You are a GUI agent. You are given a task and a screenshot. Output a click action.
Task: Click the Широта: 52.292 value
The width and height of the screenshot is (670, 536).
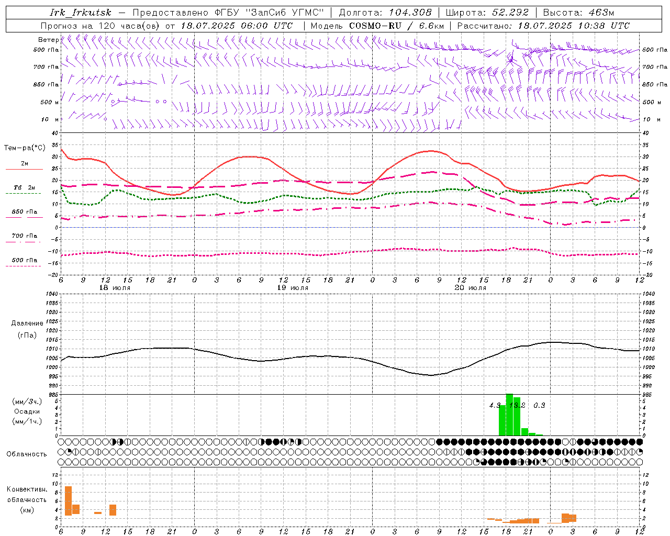coord(487,13)
